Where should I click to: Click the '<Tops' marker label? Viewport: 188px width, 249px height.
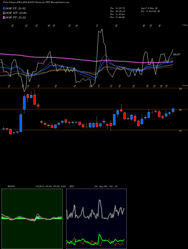tap(185, 25)
